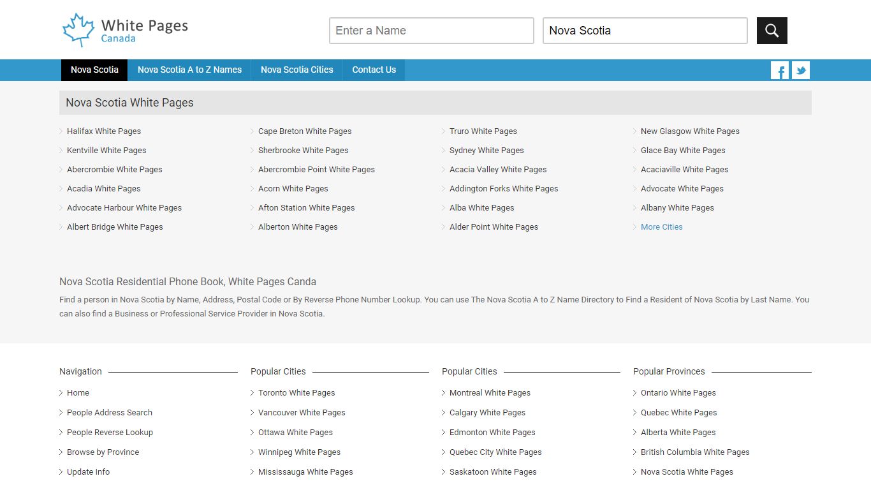This screenshot has width=871, height=490.
Task: Open Alba White Pages link
Action: coord(481,208)
